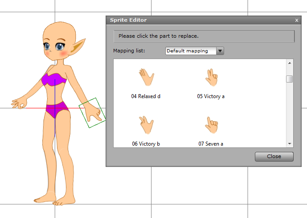The width and height of the screenshot is (307, 218).
Task: Click the sprite list scroll down arrow
Action: pyautogui.click(x=290, y=144)
